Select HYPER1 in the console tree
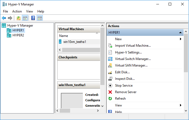This screenshot has width=189, height=120. click(18, 30)
